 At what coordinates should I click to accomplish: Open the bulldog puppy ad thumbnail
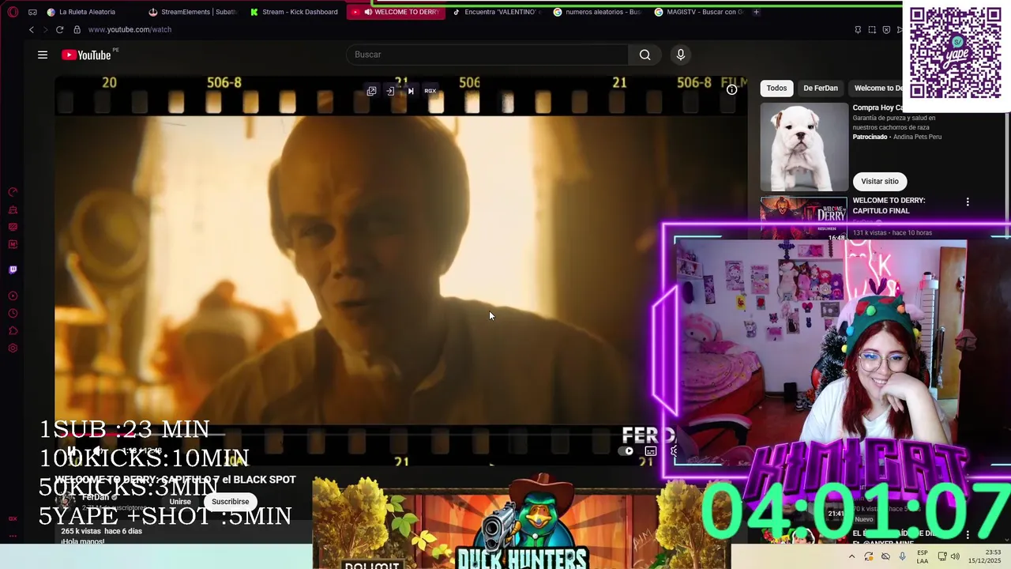click(803, 146)
